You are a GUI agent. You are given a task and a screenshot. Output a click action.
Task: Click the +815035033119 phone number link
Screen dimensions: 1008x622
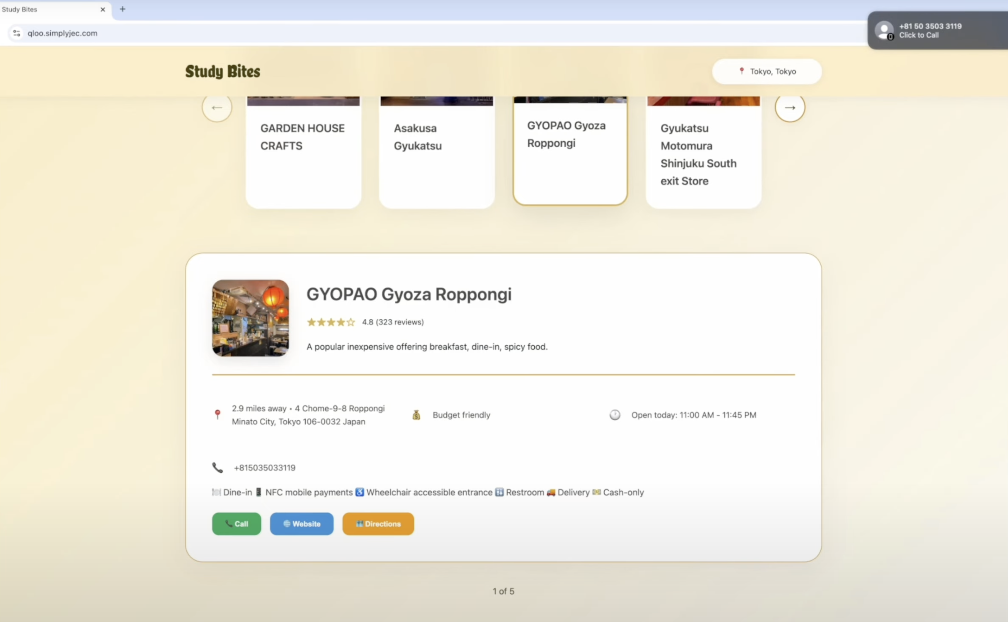(x=264, y=468)
